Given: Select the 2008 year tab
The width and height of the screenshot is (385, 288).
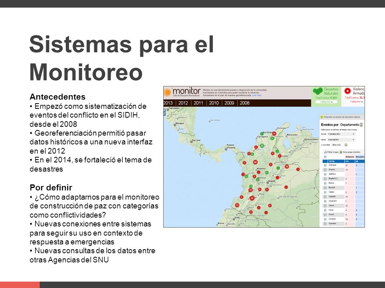Looking at the screenshot, I should 245,103.
